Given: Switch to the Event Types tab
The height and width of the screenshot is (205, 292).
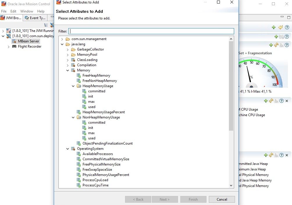Looking at the screenshot, I should [35, 18].
